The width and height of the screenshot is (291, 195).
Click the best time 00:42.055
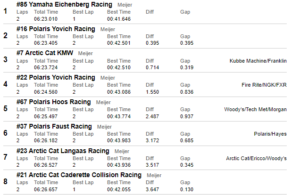[119, 189]
